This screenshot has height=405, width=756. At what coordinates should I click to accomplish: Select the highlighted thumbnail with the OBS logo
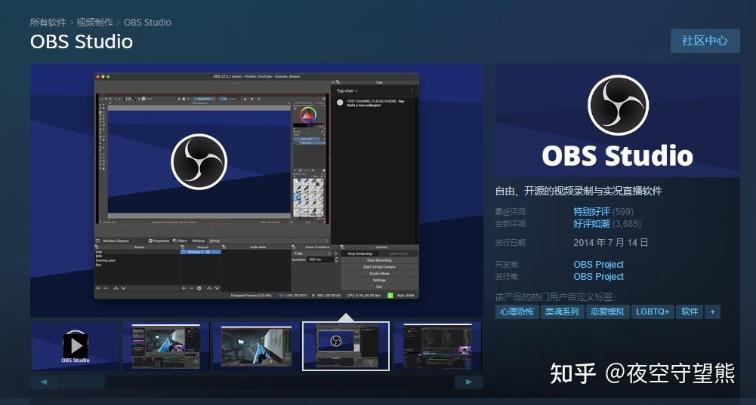[346, 345]
